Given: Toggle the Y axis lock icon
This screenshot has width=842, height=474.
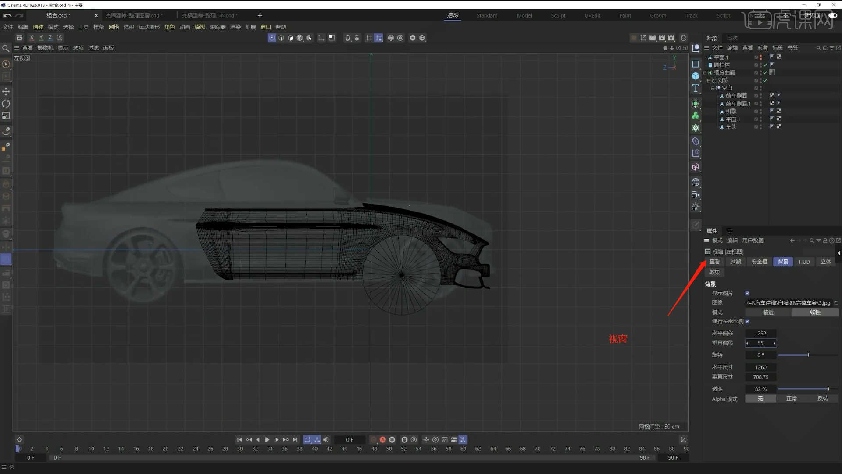Looking at the screenshot, I should [x=41, y=38].
